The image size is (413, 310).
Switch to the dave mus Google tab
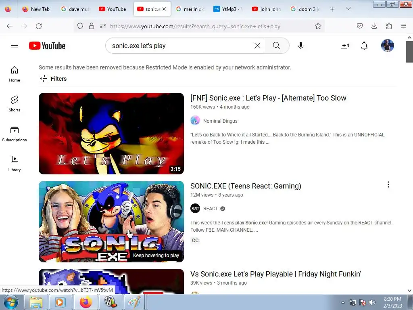click(75, 9)
